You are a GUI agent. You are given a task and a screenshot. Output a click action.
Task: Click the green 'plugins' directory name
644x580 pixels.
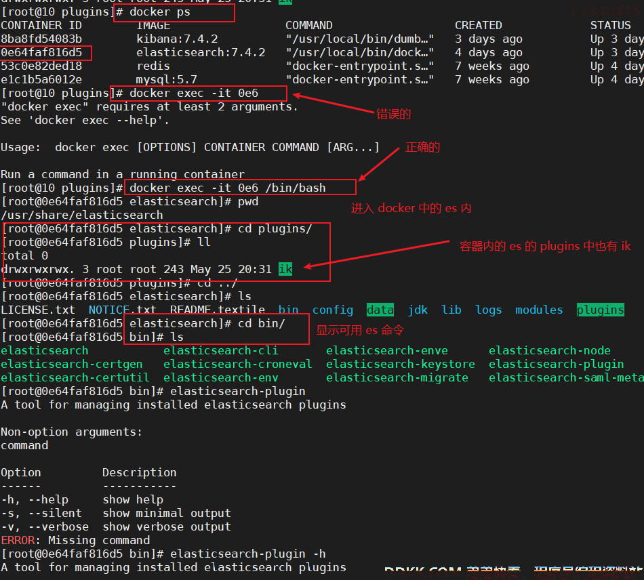click(600, 310)
